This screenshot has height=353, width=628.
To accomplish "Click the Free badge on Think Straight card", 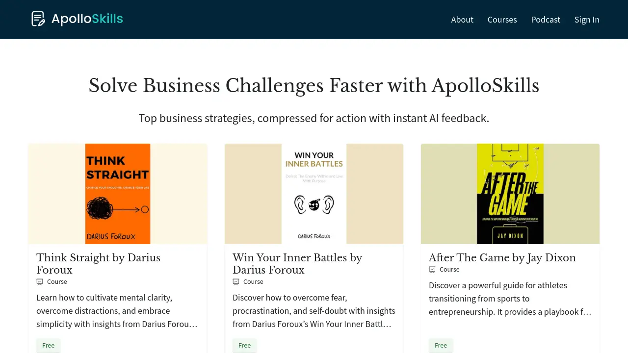I will pyautogui.click(x=49, y=345).
